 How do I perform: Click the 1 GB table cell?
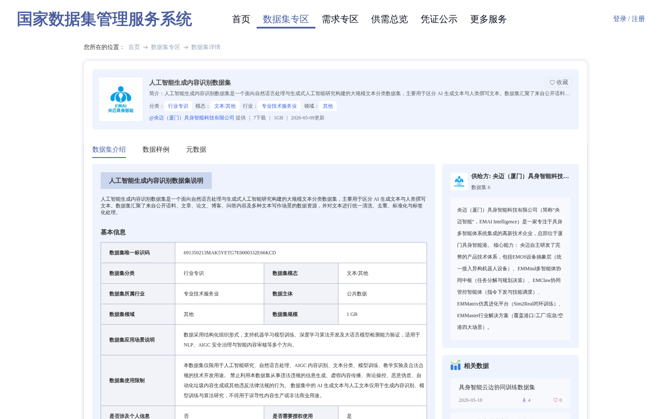[382, 314]
